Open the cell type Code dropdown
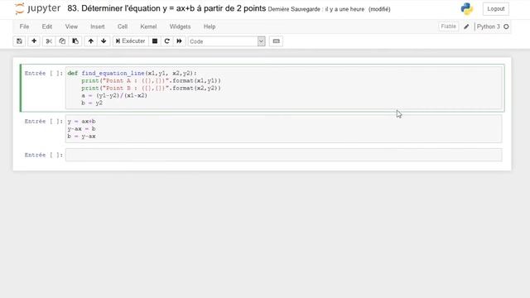The height and width of the screenshot is (298, 530). tap(227, 41)
